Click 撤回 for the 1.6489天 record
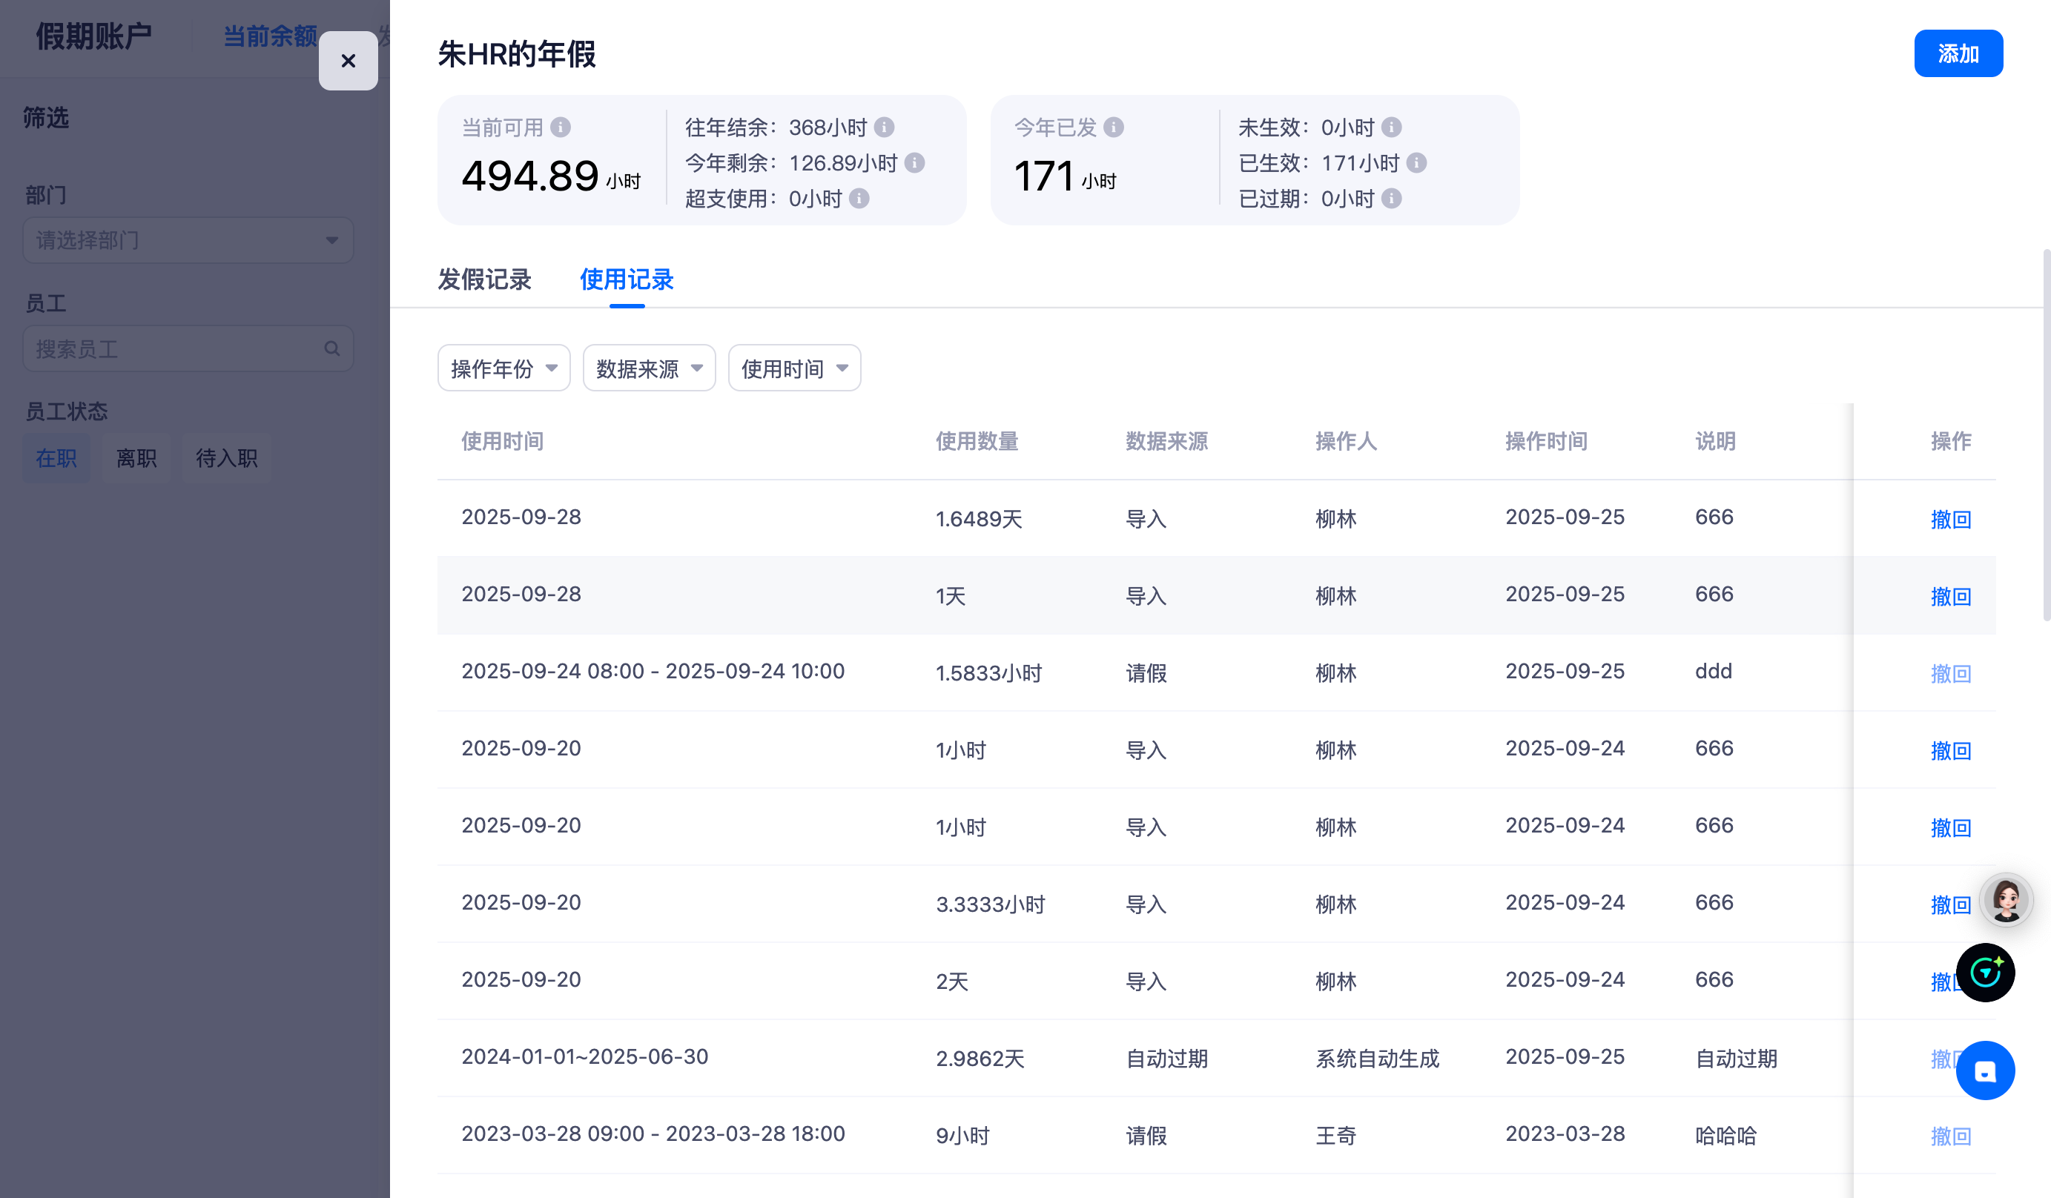 click(x=1950, y=519)
